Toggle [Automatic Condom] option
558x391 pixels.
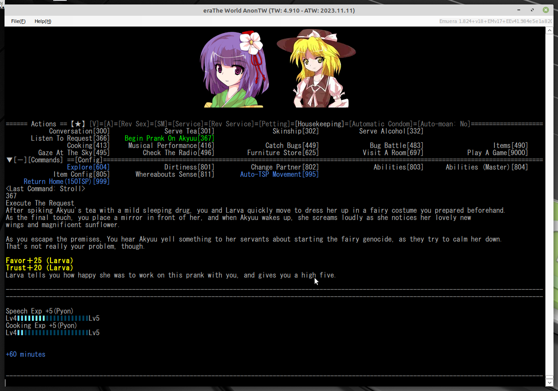(381, 124)
